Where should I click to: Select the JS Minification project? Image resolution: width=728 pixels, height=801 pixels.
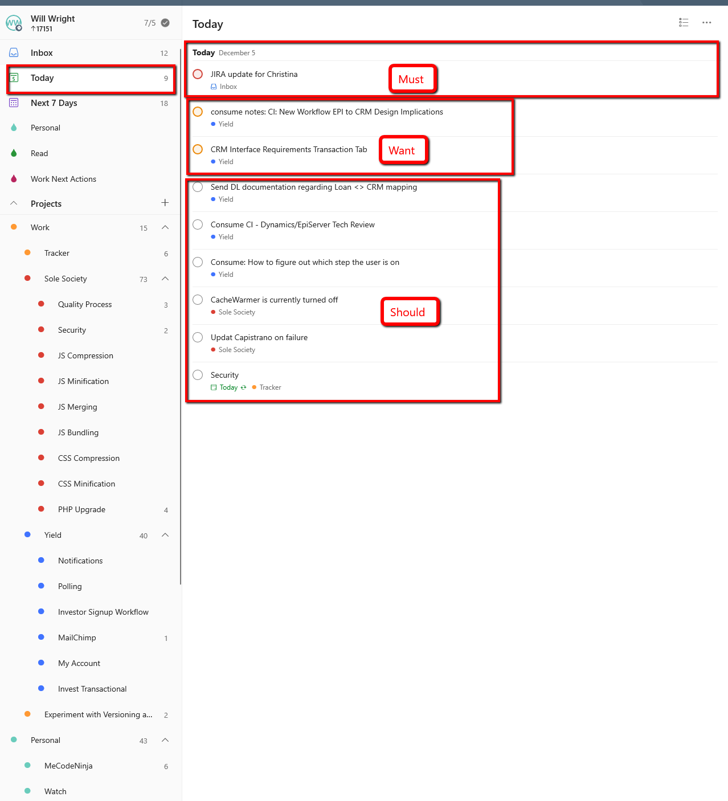[90, 381]
